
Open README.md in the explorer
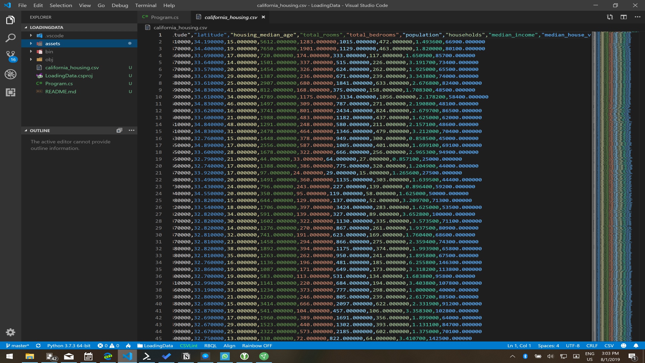60,91
